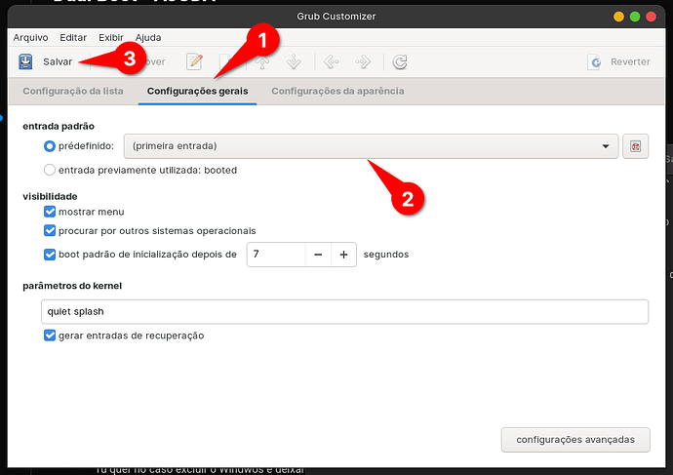The height and width of the screenshot is (475, 673).
Task: Click the Reverter button
Action: point(619,61)
